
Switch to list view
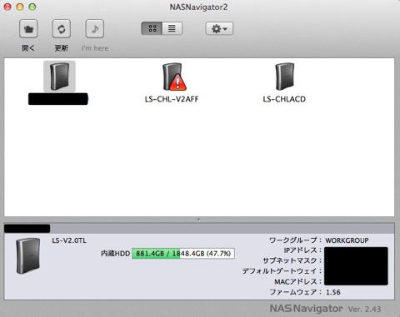[x=172, y=28]
